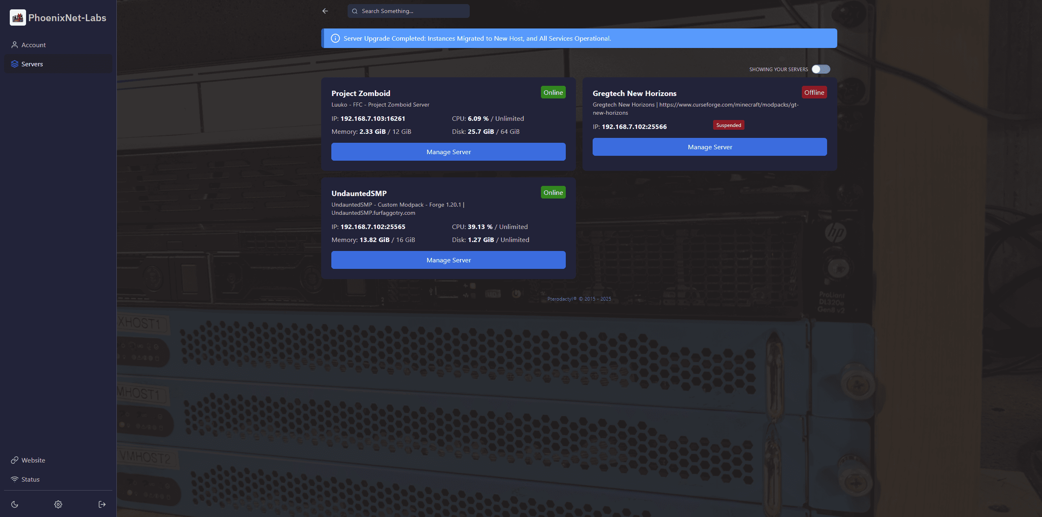Click the info icon on the upgrade banner
1042x517 pixels.
(x=335, y=38)
